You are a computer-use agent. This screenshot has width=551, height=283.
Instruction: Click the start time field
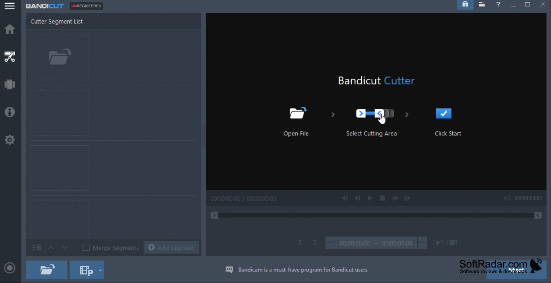[355, 243]
